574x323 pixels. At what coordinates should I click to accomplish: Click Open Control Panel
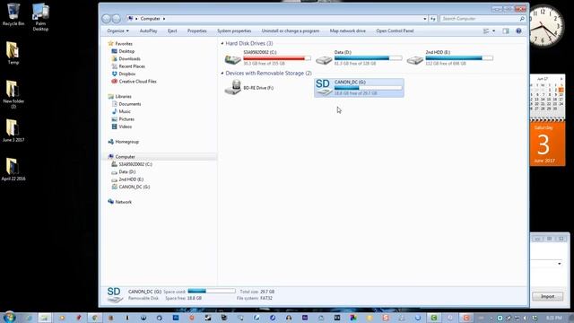395,31
